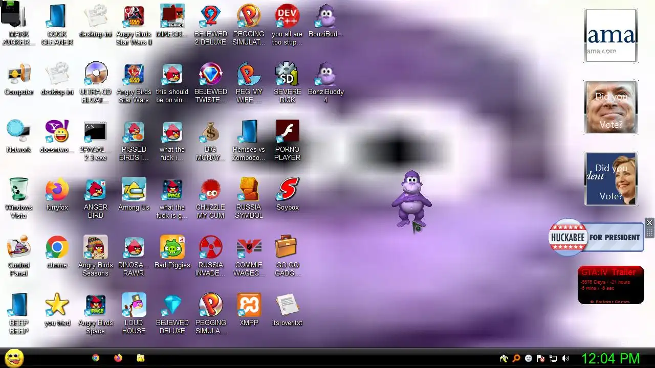Launch Angry Birds Seasons shortcut
The width and height of the screenshot is (655, 368).
point(96,255)
